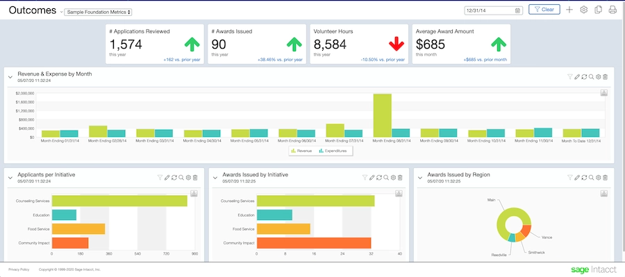625x277 pixels.
Task: Select the Main segment of the donut chart
Action: 506,217
